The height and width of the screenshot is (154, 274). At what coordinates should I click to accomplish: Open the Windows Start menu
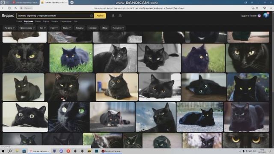pos(3,151)
